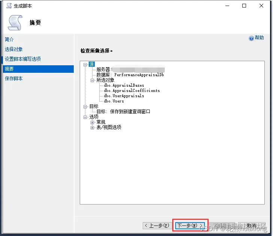Open the 设置脚本编写选项 page
Image resolution: width=273 pixels, height=236 pixels.
(x=23, y=59)
